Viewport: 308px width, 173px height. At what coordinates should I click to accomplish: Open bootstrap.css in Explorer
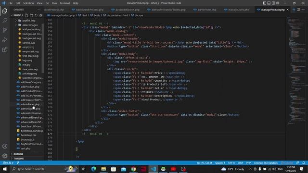click(x=28, y=135)
